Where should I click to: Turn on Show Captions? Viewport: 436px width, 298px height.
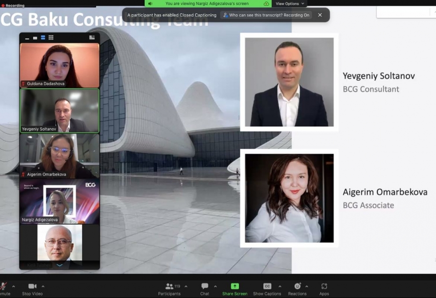coord(267,289)
